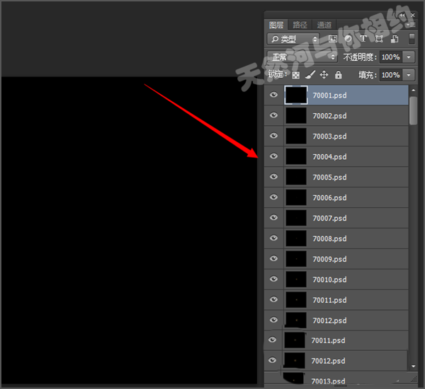Turn off visibility for 70006.psd
This screenshot has height=389, width=425.
(x=273, y=197)
